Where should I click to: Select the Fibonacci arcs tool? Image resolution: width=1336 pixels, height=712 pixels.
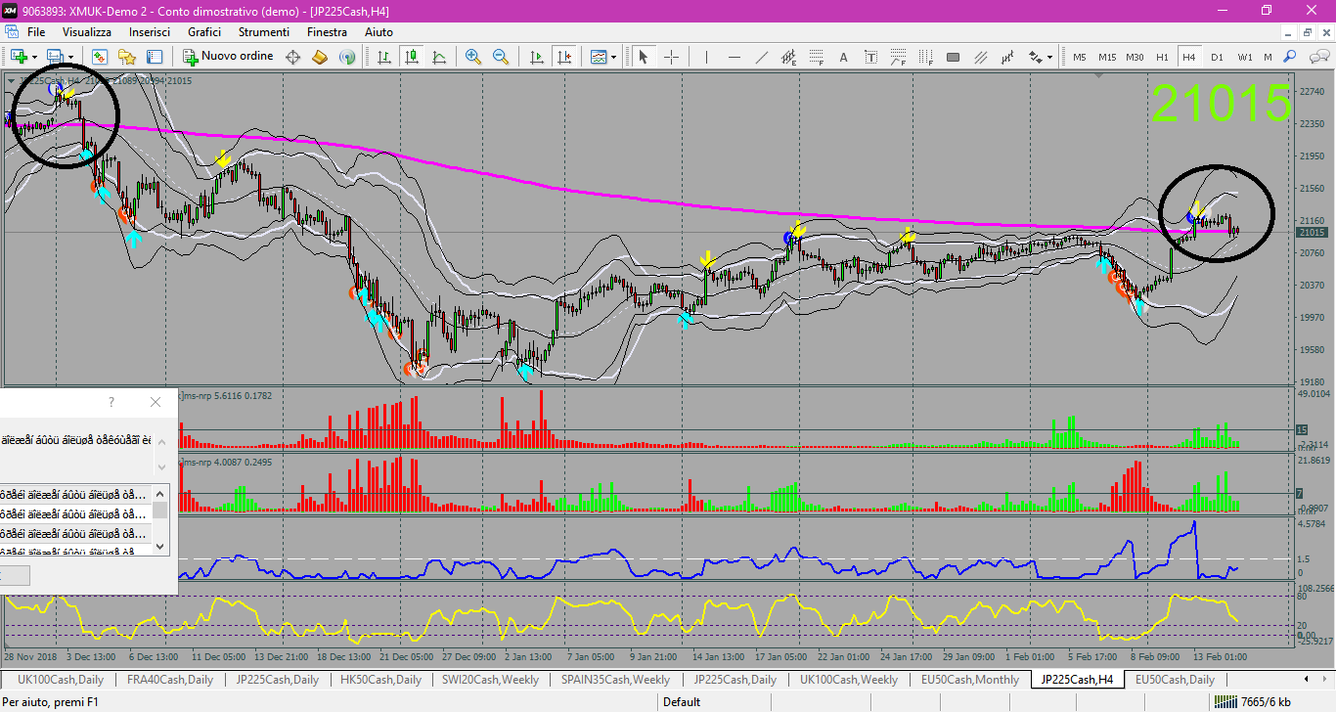(x=899, y=57)
